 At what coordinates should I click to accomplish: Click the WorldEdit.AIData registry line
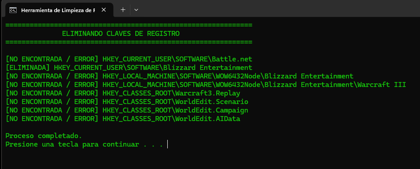tap(123, 119)
